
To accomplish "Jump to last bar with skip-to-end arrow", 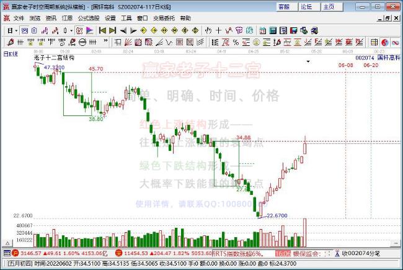I will click(112, 30).
